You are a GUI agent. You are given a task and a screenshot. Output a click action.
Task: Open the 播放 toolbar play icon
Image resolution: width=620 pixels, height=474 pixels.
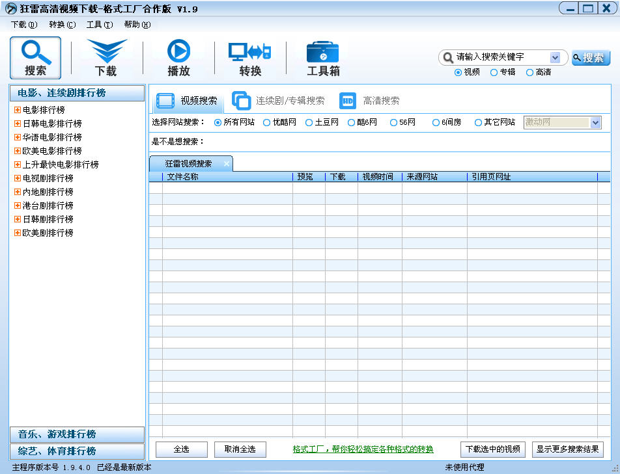178,58
